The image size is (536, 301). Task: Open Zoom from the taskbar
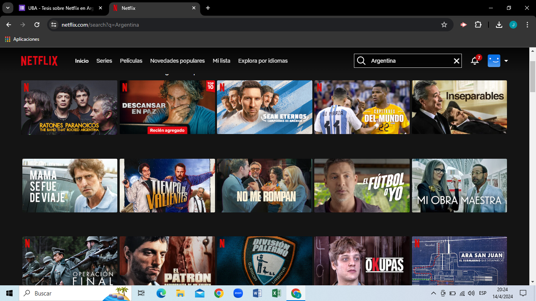[238, 293]
